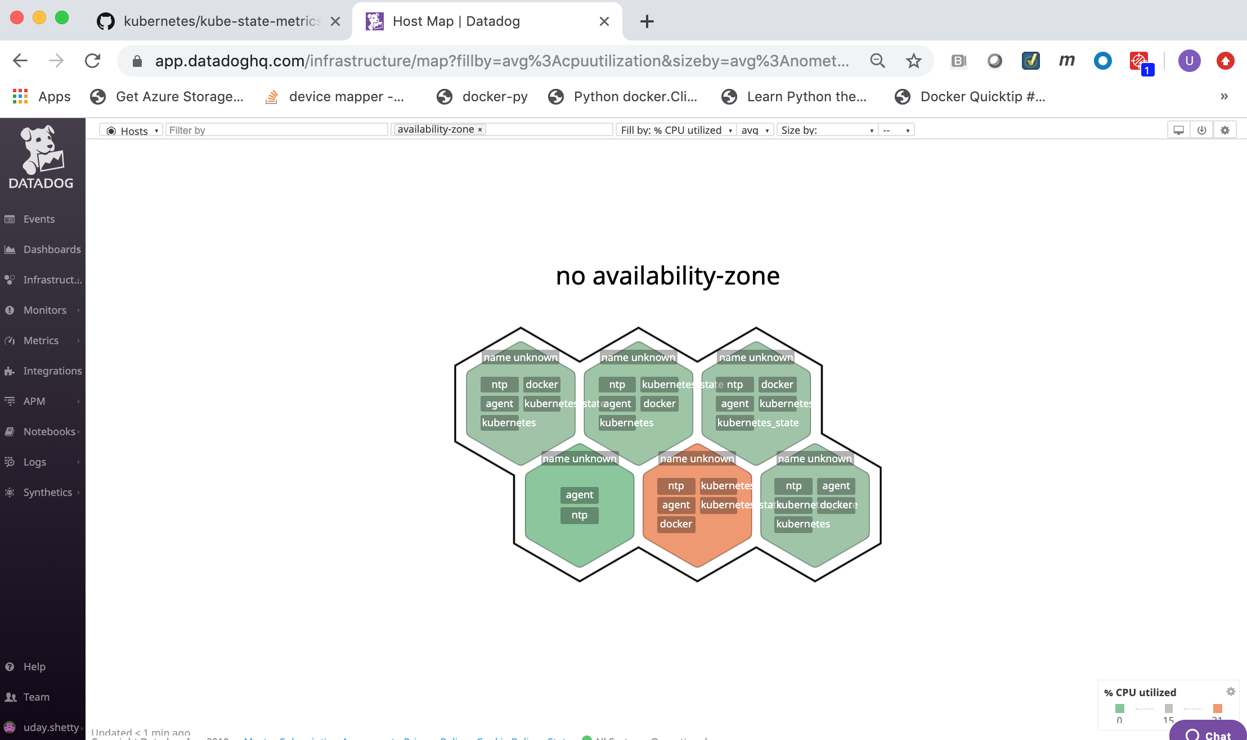
Task: Open the Get Azure Storage bookmark
Action: (x=167, y=97)
